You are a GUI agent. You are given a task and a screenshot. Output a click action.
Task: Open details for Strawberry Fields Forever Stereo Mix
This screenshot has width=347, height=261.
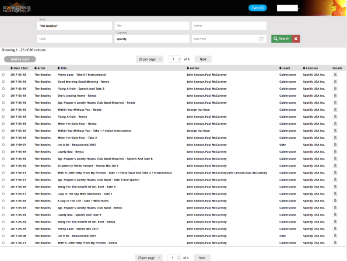pyautogui.click(x=335, y=166)
